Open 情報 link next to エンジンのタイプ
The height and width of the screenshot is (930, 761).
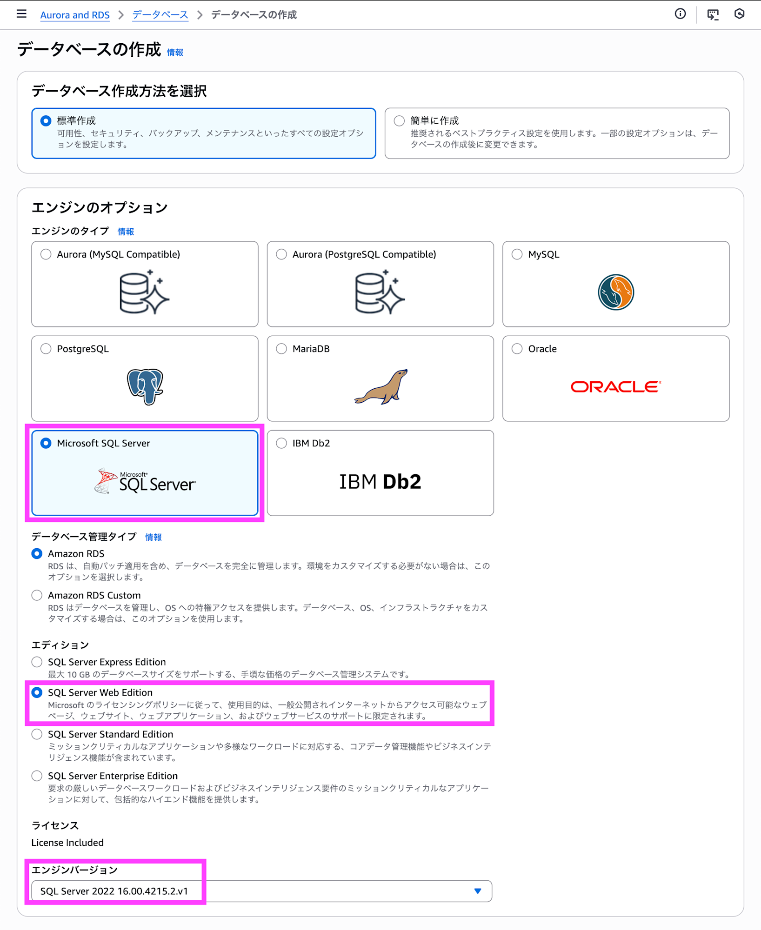126,232
